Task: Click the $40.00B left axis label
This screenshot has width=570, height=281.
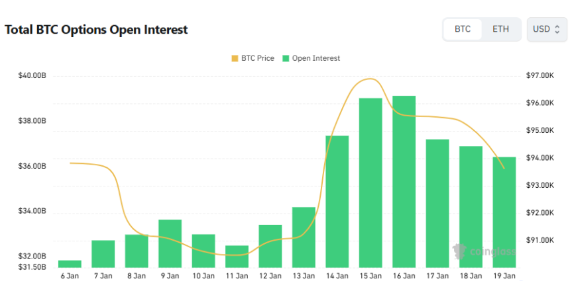Action: coord(32,76)
